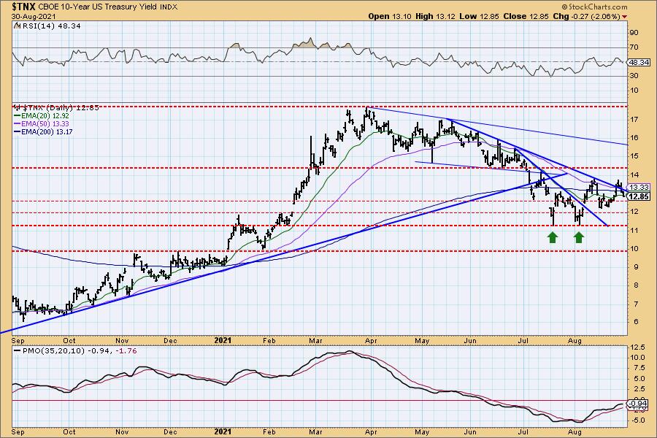Screen dimensions: 657x438
Task: Click the red down-triangle change indicator
Action: click(x=625, y=17)
